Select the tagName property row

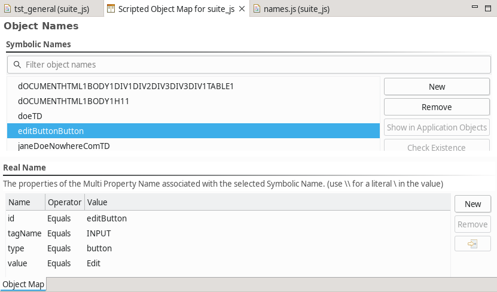(x=21, y=233)
